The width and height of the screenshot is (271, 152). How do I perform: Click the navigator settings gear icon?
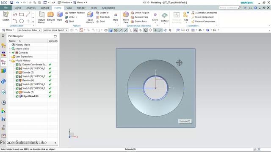[x=3, y=35]
